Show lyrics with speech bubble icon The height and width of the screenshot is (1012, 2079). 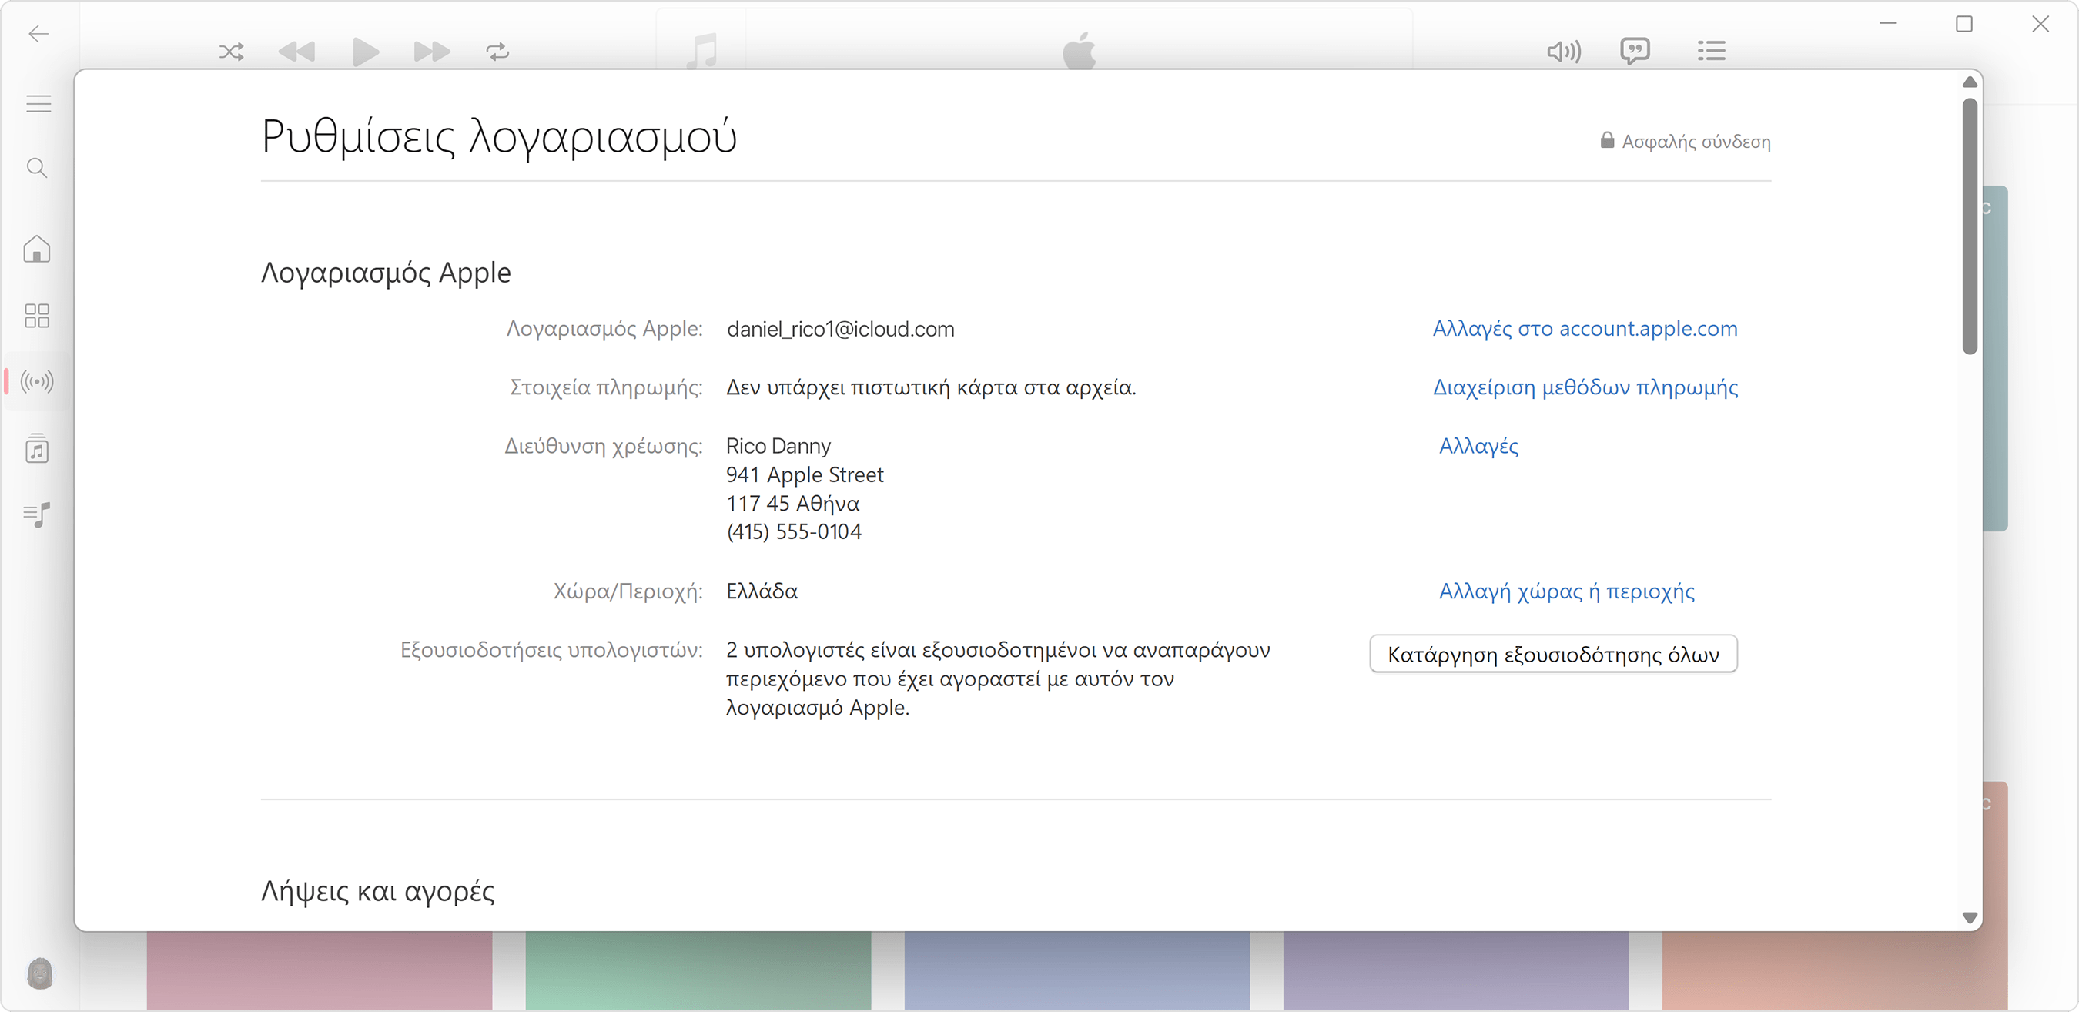(x=1635, y=52)
